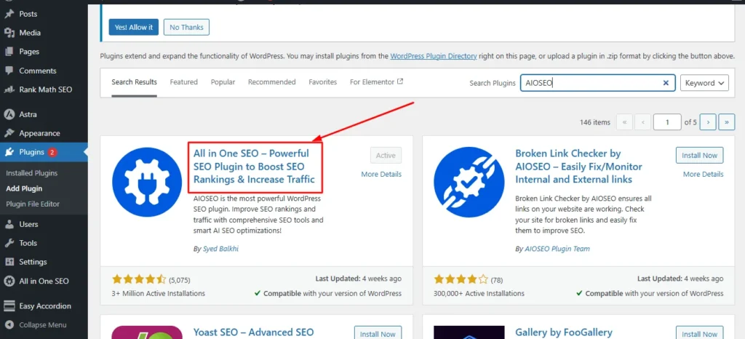Click the All in One SEO plugin logo thumbnail
Viewport: 745px width, 339px height.
point(147,183)
